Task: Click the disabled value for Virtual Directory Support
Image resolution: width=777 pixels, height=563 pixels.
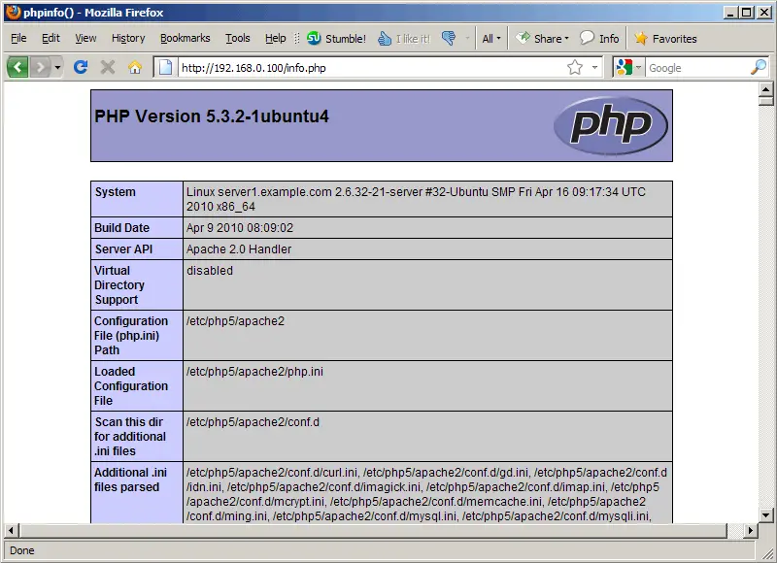Action: coord(210,271)
